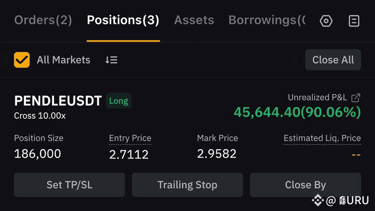The height and width of the screenshot is (211, 375).
Task: Click the Set TP/SL button
Action: tap(69, 185)
